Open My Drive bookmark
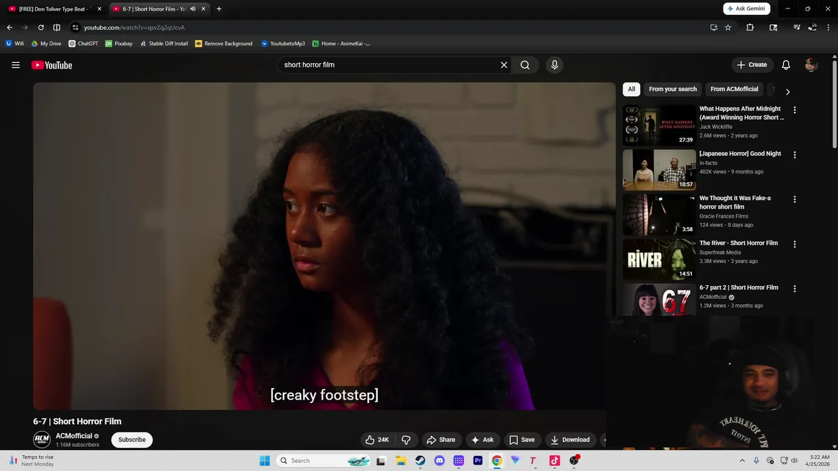The width and height of the screenshot is (838, 471). point(46,44)
